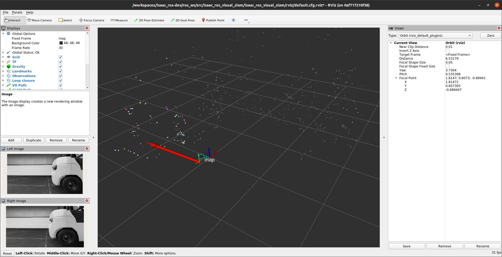Activate the 2D Goal Pose tool

[x=183, y=20]
